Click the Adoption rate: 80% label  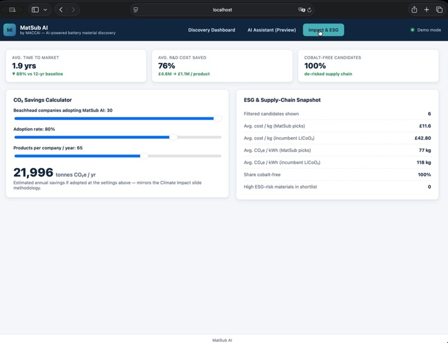click(x=34, y=129)
